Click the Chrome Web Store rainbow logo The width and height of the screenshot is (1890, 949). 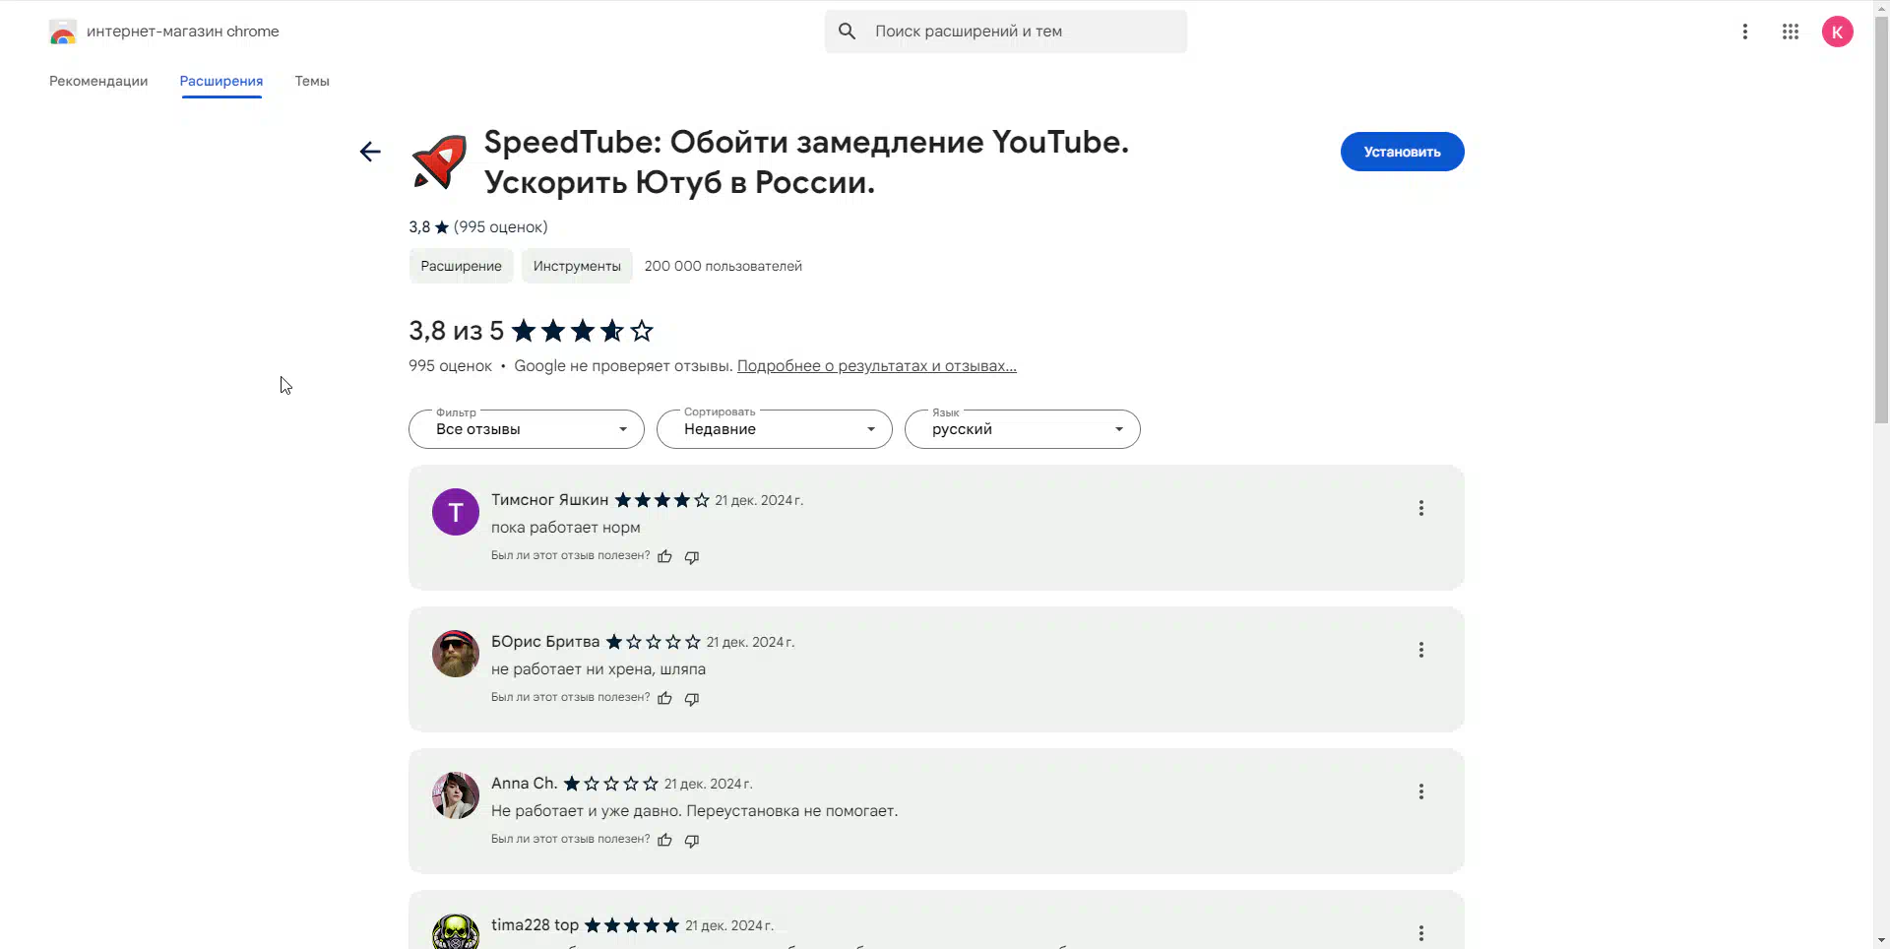(63, 32)
